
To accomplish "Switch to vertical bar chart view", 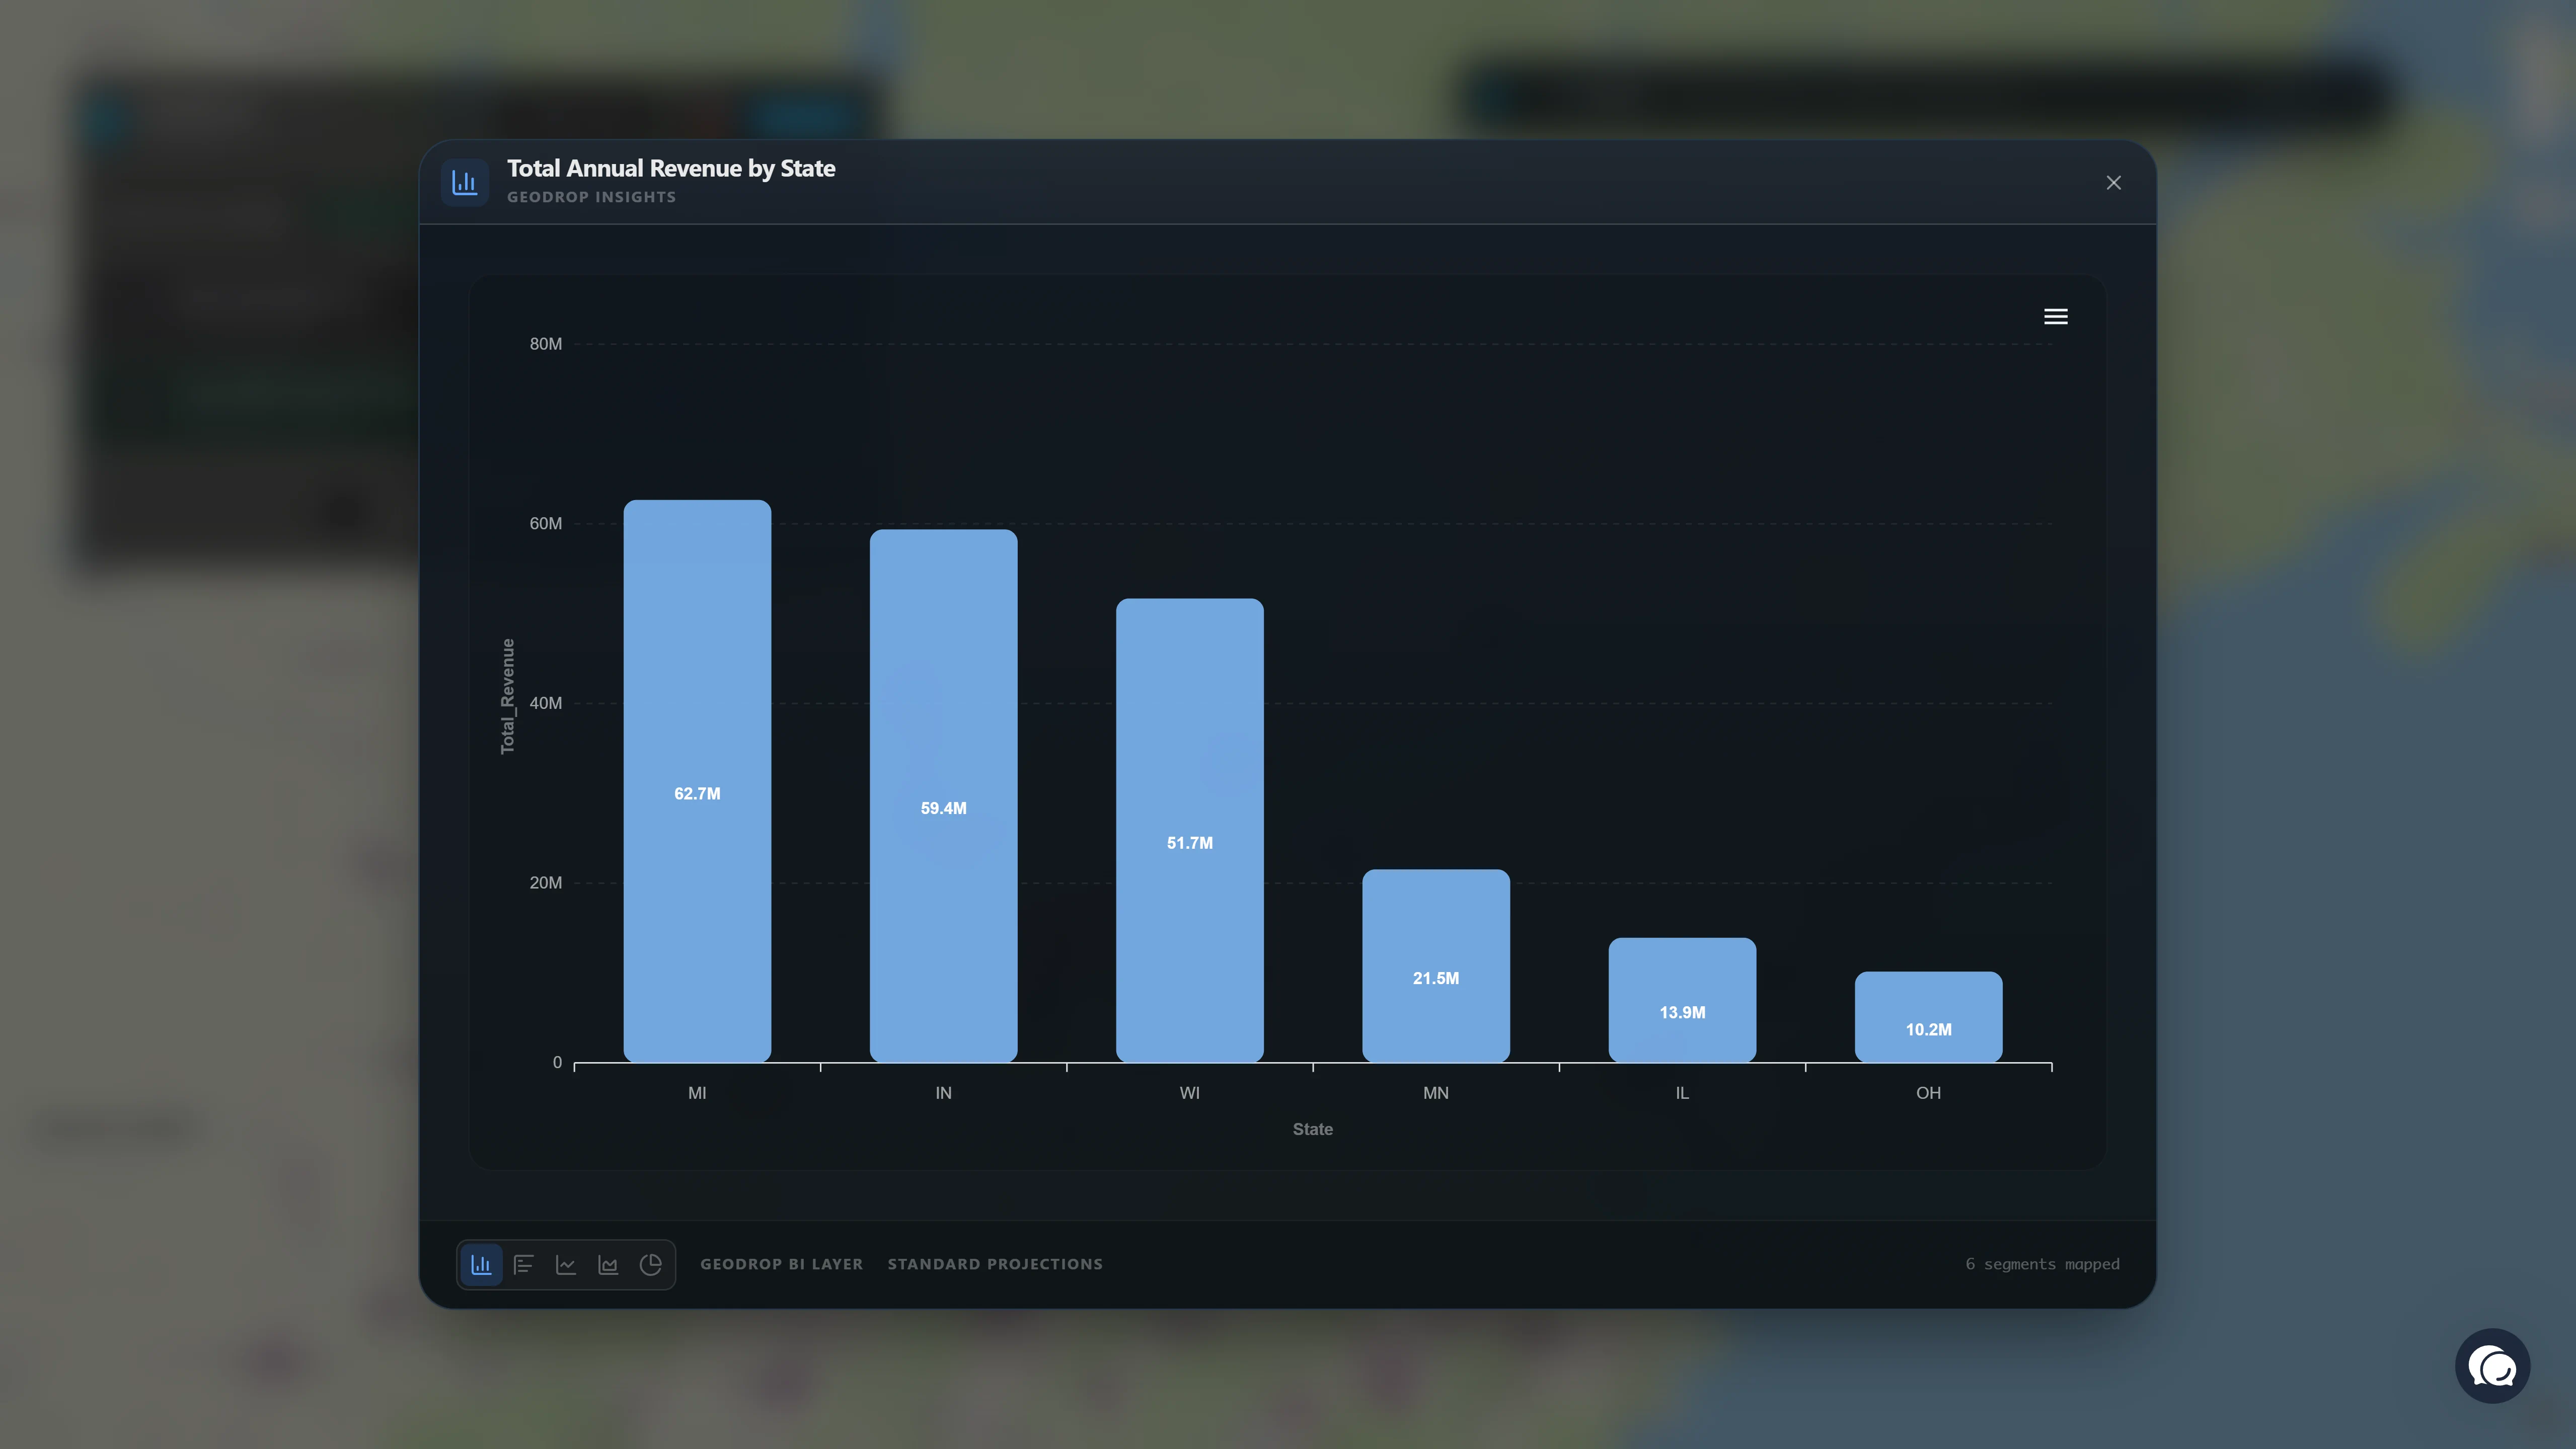I will pyautogui.click(x=481, y=1264).
